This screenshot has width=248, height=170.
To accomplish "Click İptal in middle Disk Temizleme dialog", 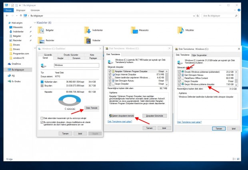I will pyautogui.click(x=164, y=128).
